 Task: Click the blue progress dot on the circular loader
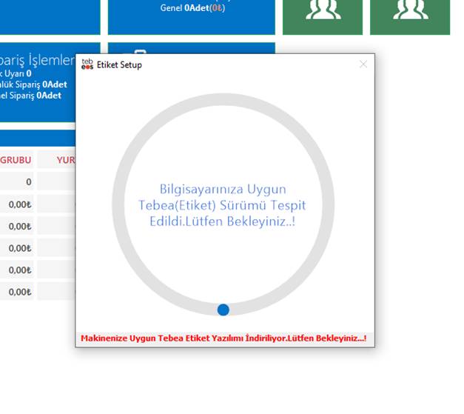pos(223,310)
